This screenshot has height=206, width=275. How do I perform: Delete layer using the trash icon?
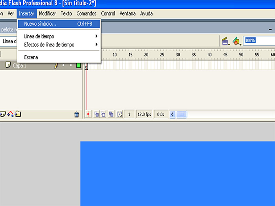click(77, 115)
